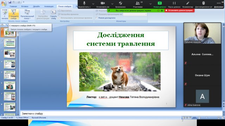
Task: Select slide 7 thumbnail
Action: [x=9, y=96]
